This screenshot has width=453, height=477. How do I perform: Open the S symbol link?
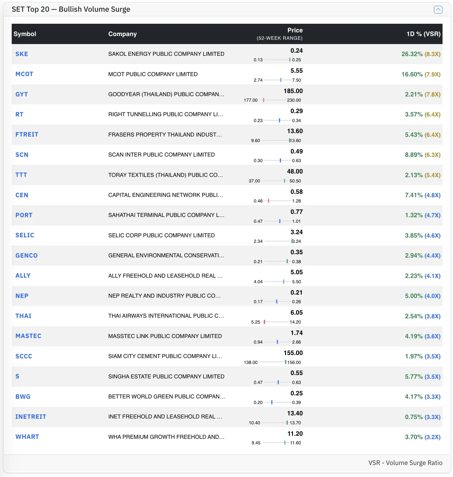tap(17, 377)
